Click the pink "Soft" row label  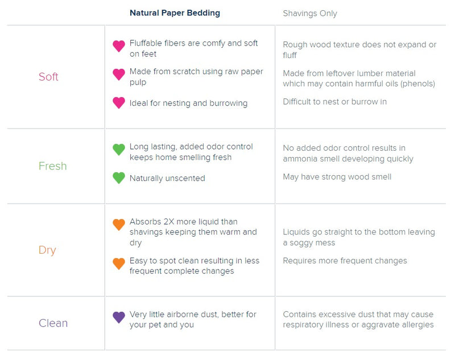click(48, 77)
